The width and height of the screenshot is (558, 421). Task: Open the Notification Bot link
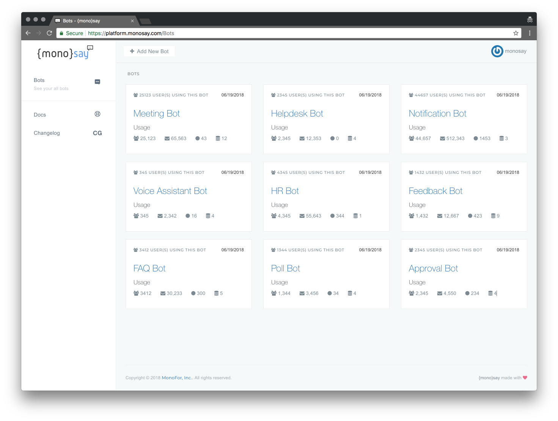[x=437, y=114]
